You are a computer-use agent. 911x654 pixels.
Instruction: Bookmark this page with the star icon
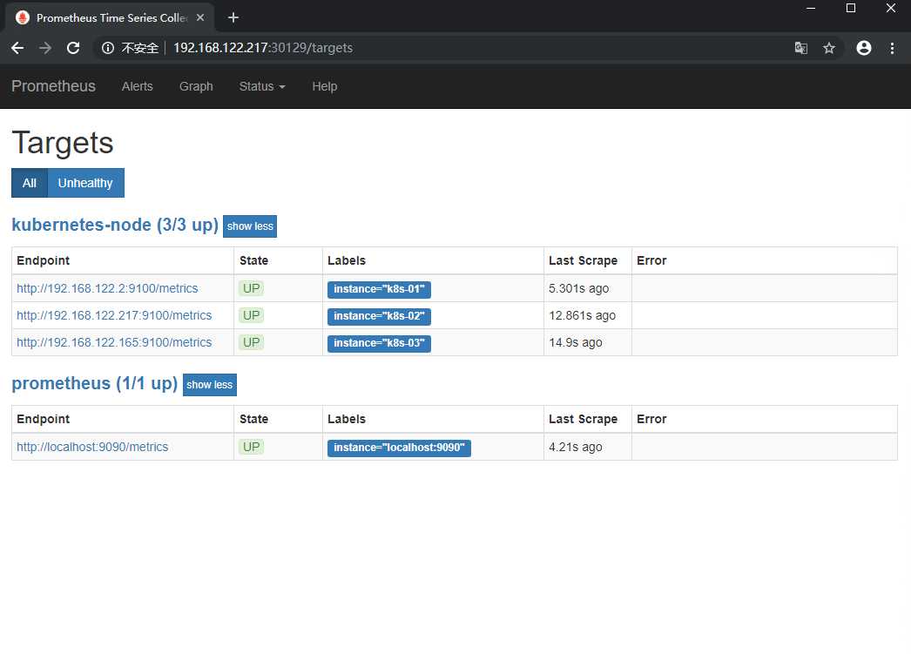click(x=829, y=48)
